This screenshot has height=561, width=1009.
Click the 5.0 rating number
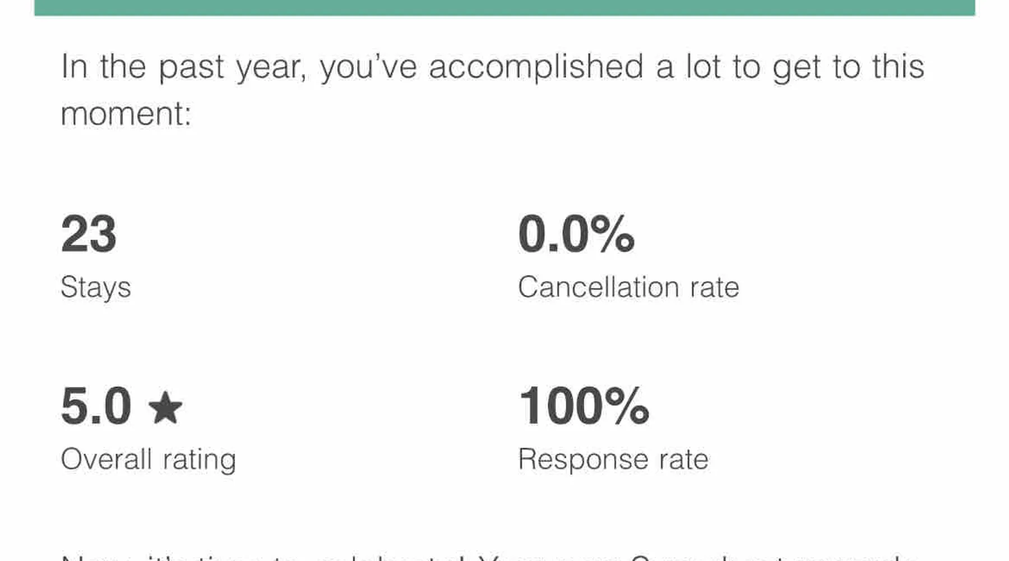coord(96,406)
